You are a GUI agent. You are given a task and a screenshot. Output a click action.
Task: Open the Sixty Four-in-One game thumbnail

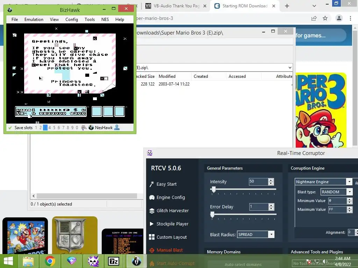[123, 241]
